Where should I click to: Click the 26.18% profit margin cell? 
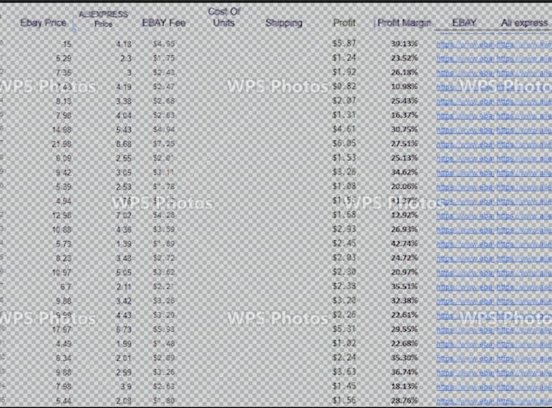click(x=404, y=72)
